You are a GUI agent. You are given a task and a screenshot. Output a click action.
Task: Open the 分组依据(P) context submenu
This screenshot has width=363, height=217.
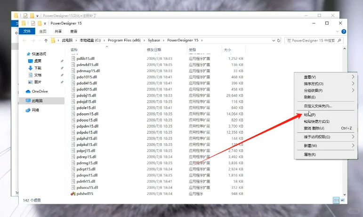(326, 90)
